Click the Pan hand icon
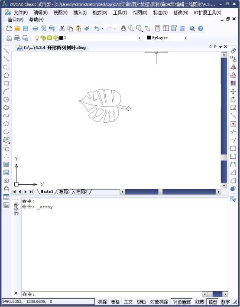240x307 pixels. [123, 28]
